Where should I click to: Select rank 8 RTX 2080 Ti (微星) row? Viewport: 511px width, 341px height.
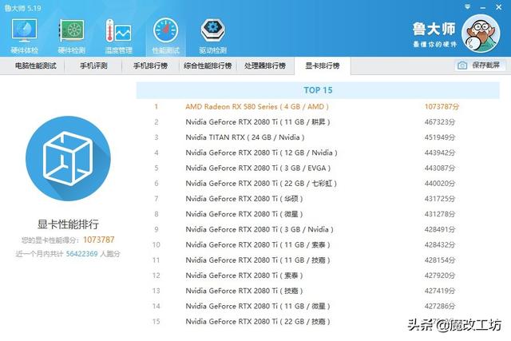point(318,214)
